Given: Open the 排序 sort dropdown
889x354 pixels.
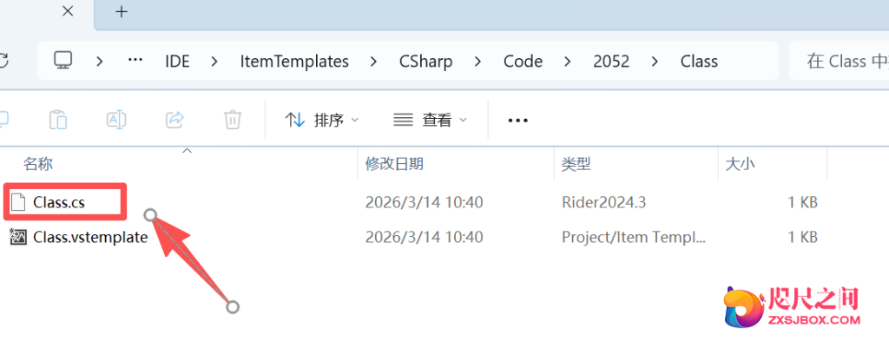Looking at the screenshot, I should pyautogui.click(x=322, y=121).
